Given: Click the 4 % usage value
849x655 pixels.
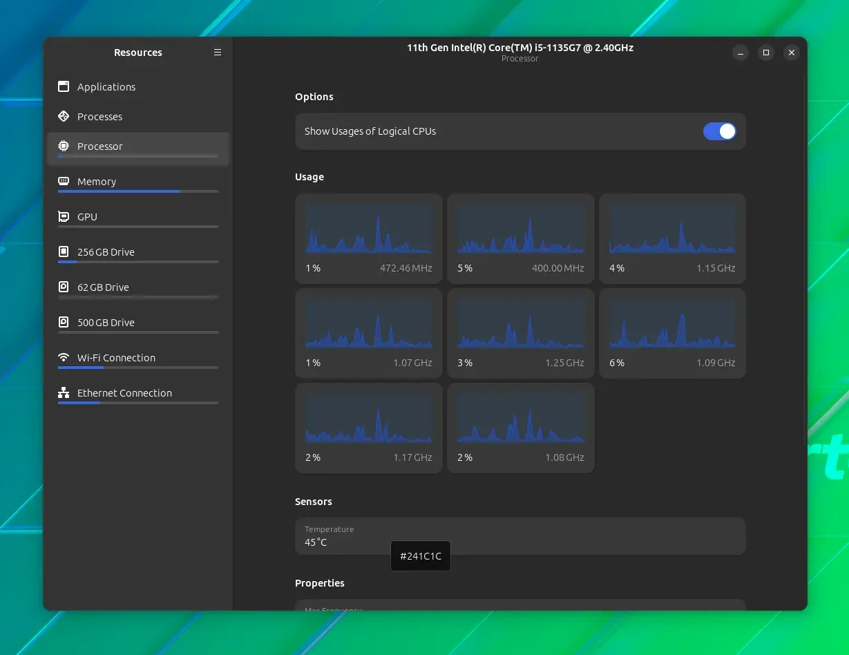Looking at the screenshot, I should [617, 268].
